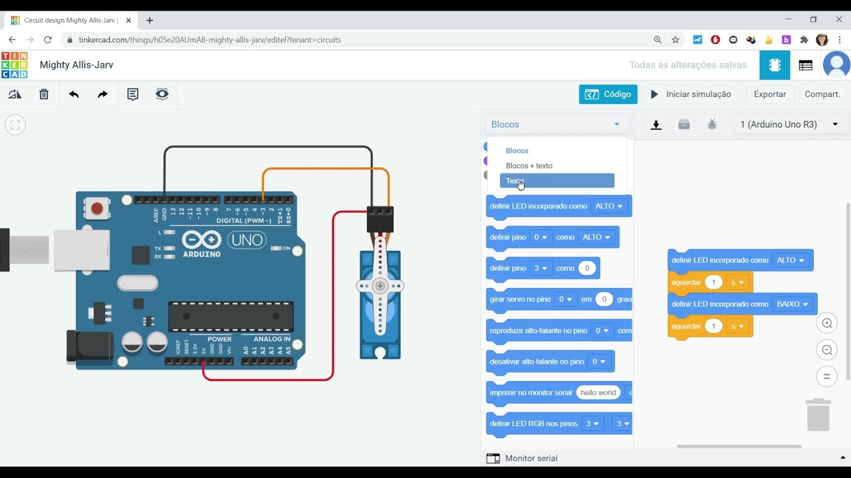Screen dimensions: 851x478
Task: Undo the last action
Action: (74, 94)
